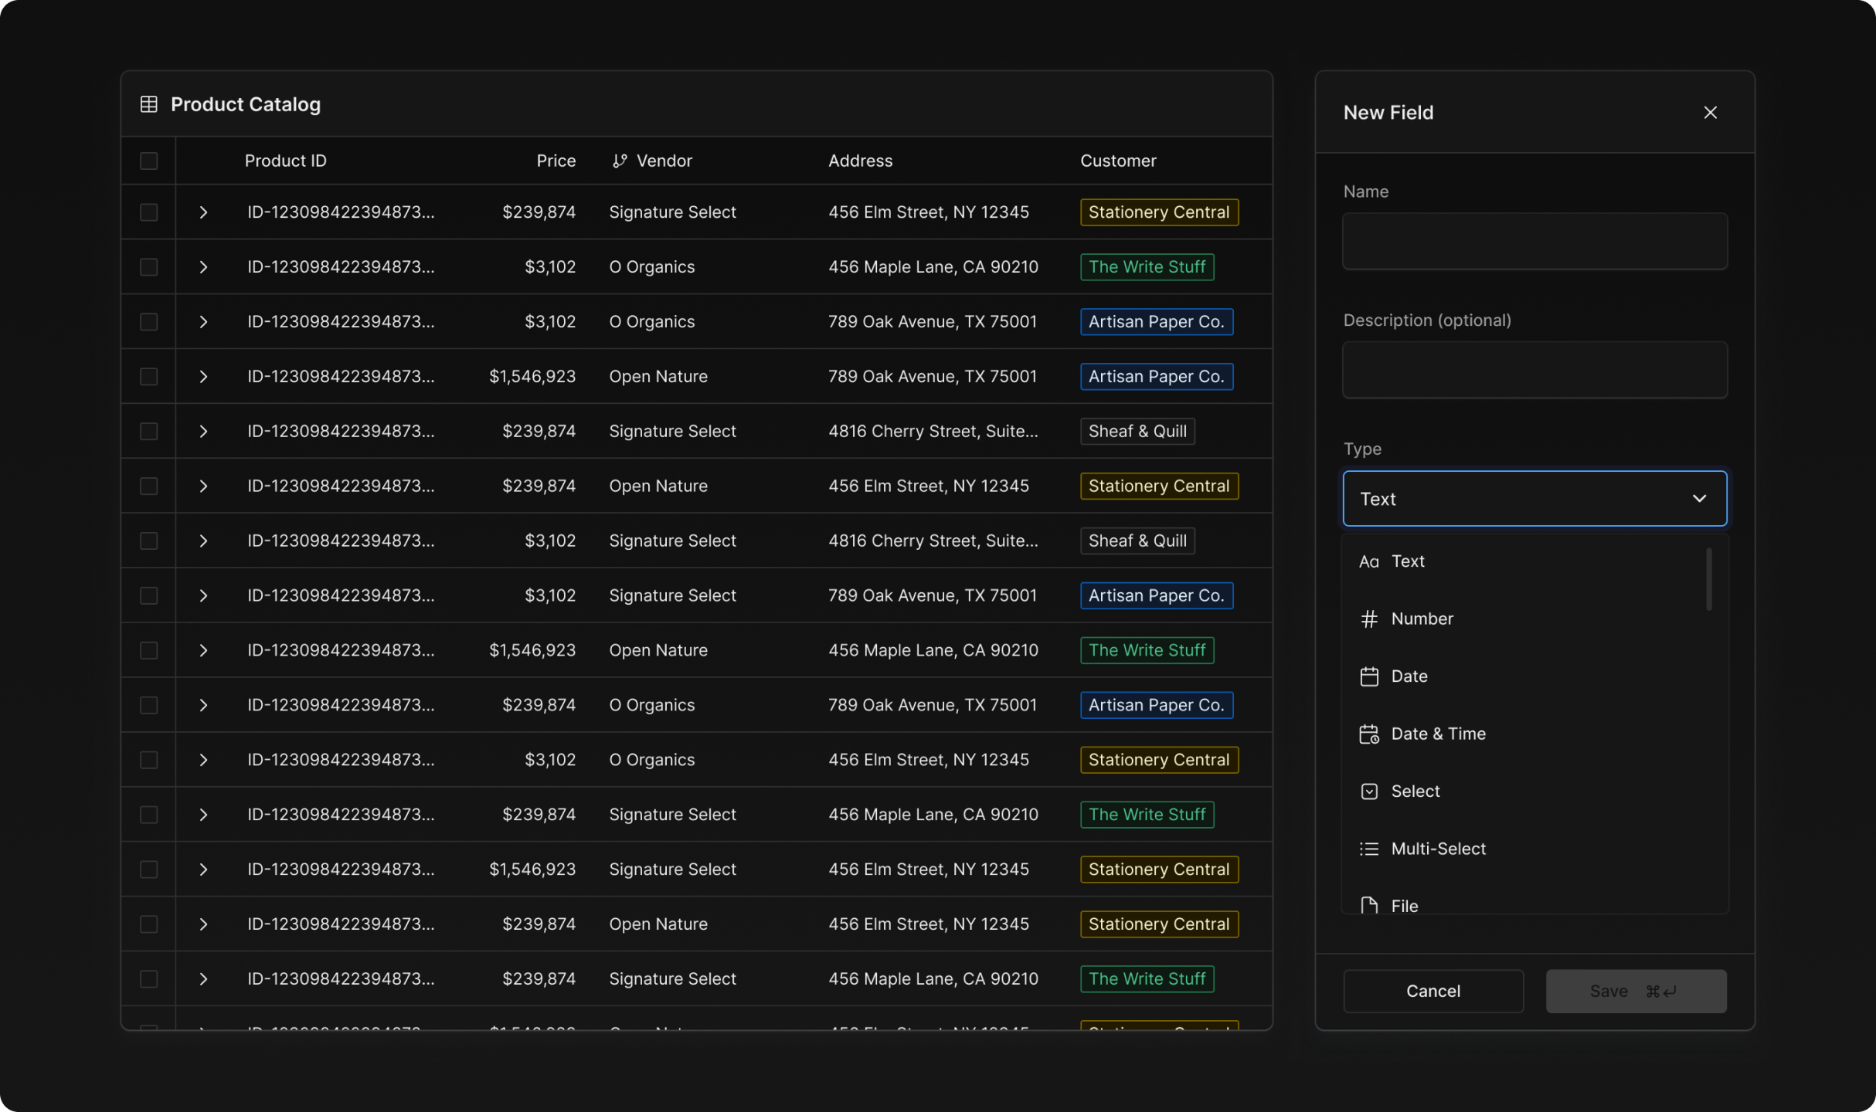Click the Multi-Select list icon
This screenshot has width=1876, height=1112.
(x=1368, y=849)
